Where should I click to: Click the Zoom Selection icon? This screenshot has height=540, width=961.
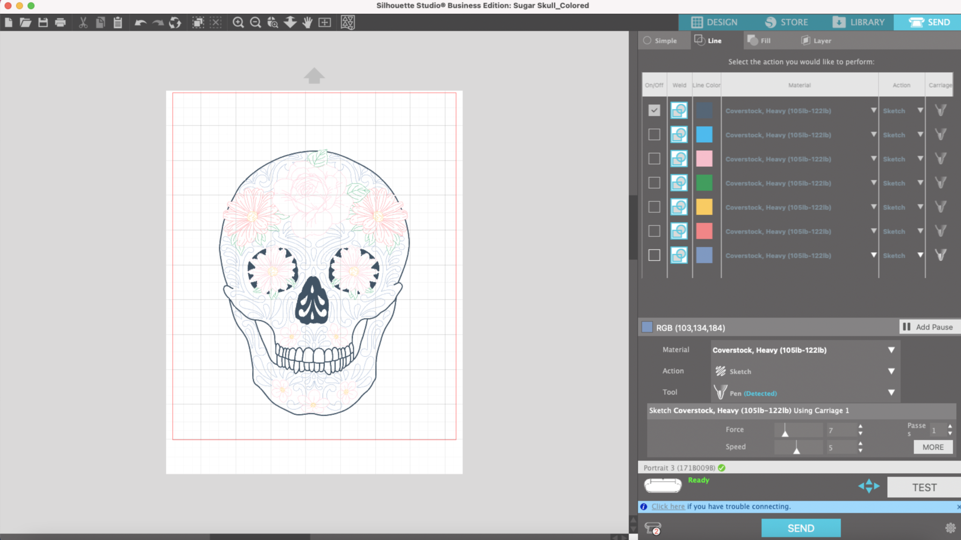(x=273, y=22)
